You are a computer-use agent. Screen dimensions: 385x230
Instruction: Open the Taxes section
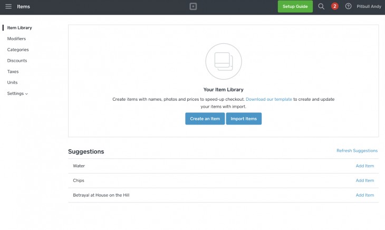13,72
